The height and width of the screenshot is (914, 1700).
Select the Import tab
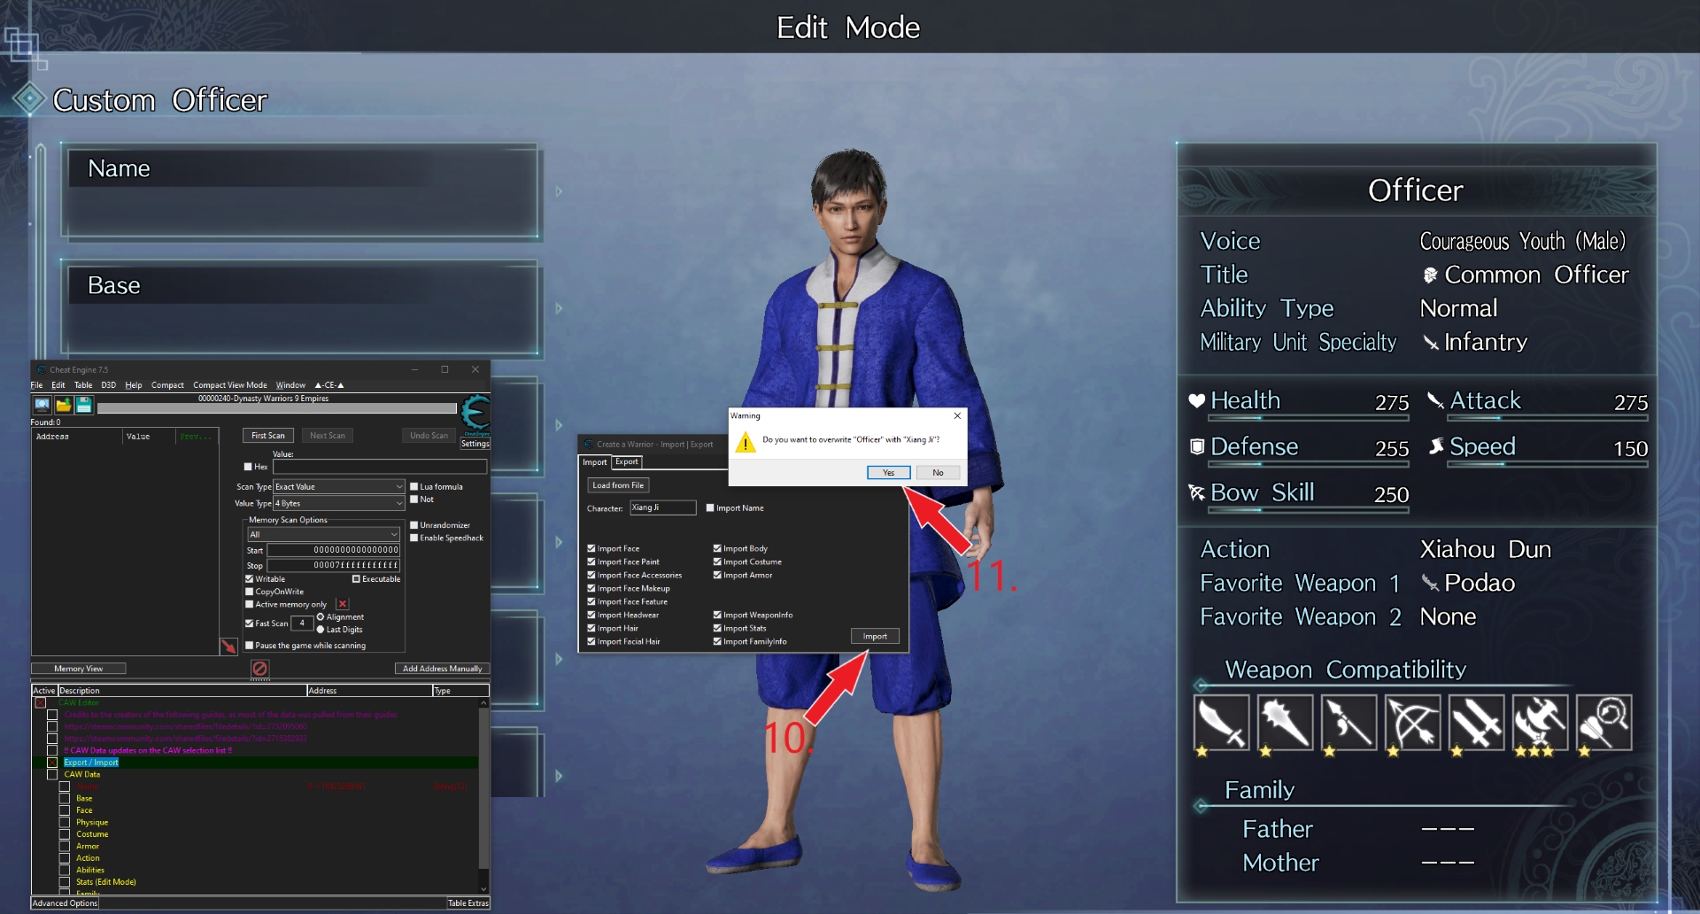[595, 462]
